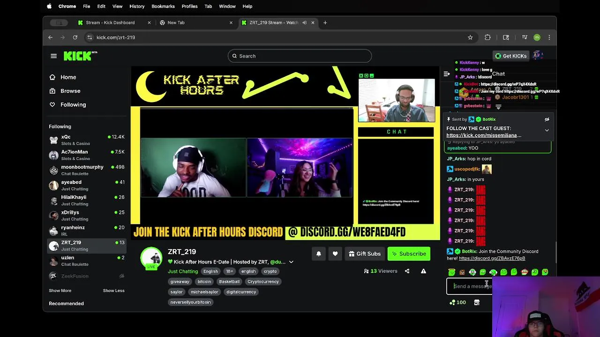Click the share stream icon

(x=407, y=271)
